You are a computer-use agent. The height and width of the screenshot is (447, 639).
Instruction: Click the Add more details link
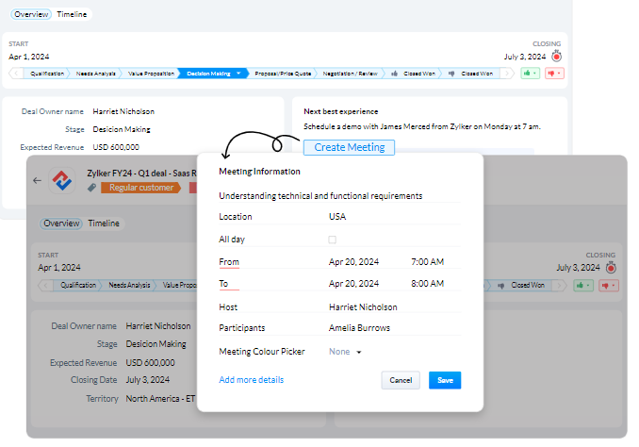pos(251,380)
